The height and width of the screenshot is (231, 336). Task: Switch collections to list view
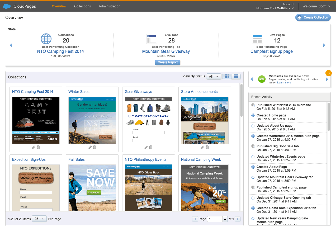[236, 77]
